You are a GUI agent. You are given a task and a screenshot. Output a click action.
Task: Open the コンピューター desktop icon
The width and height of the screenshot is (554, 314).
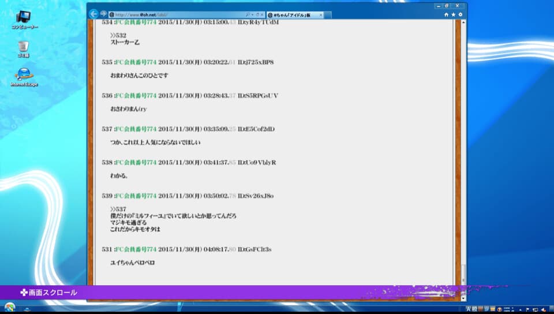[24, 20]
